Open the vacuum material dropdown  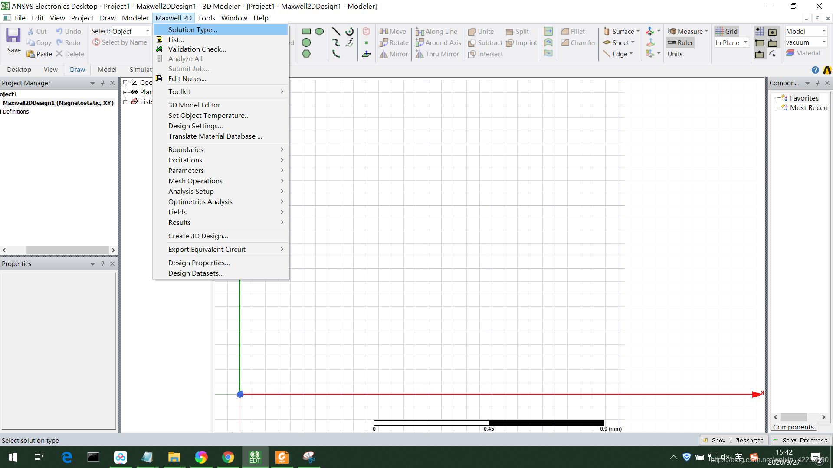pos(823,42)
